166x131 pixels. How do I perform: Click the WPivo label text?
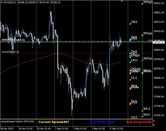[148, 58]
